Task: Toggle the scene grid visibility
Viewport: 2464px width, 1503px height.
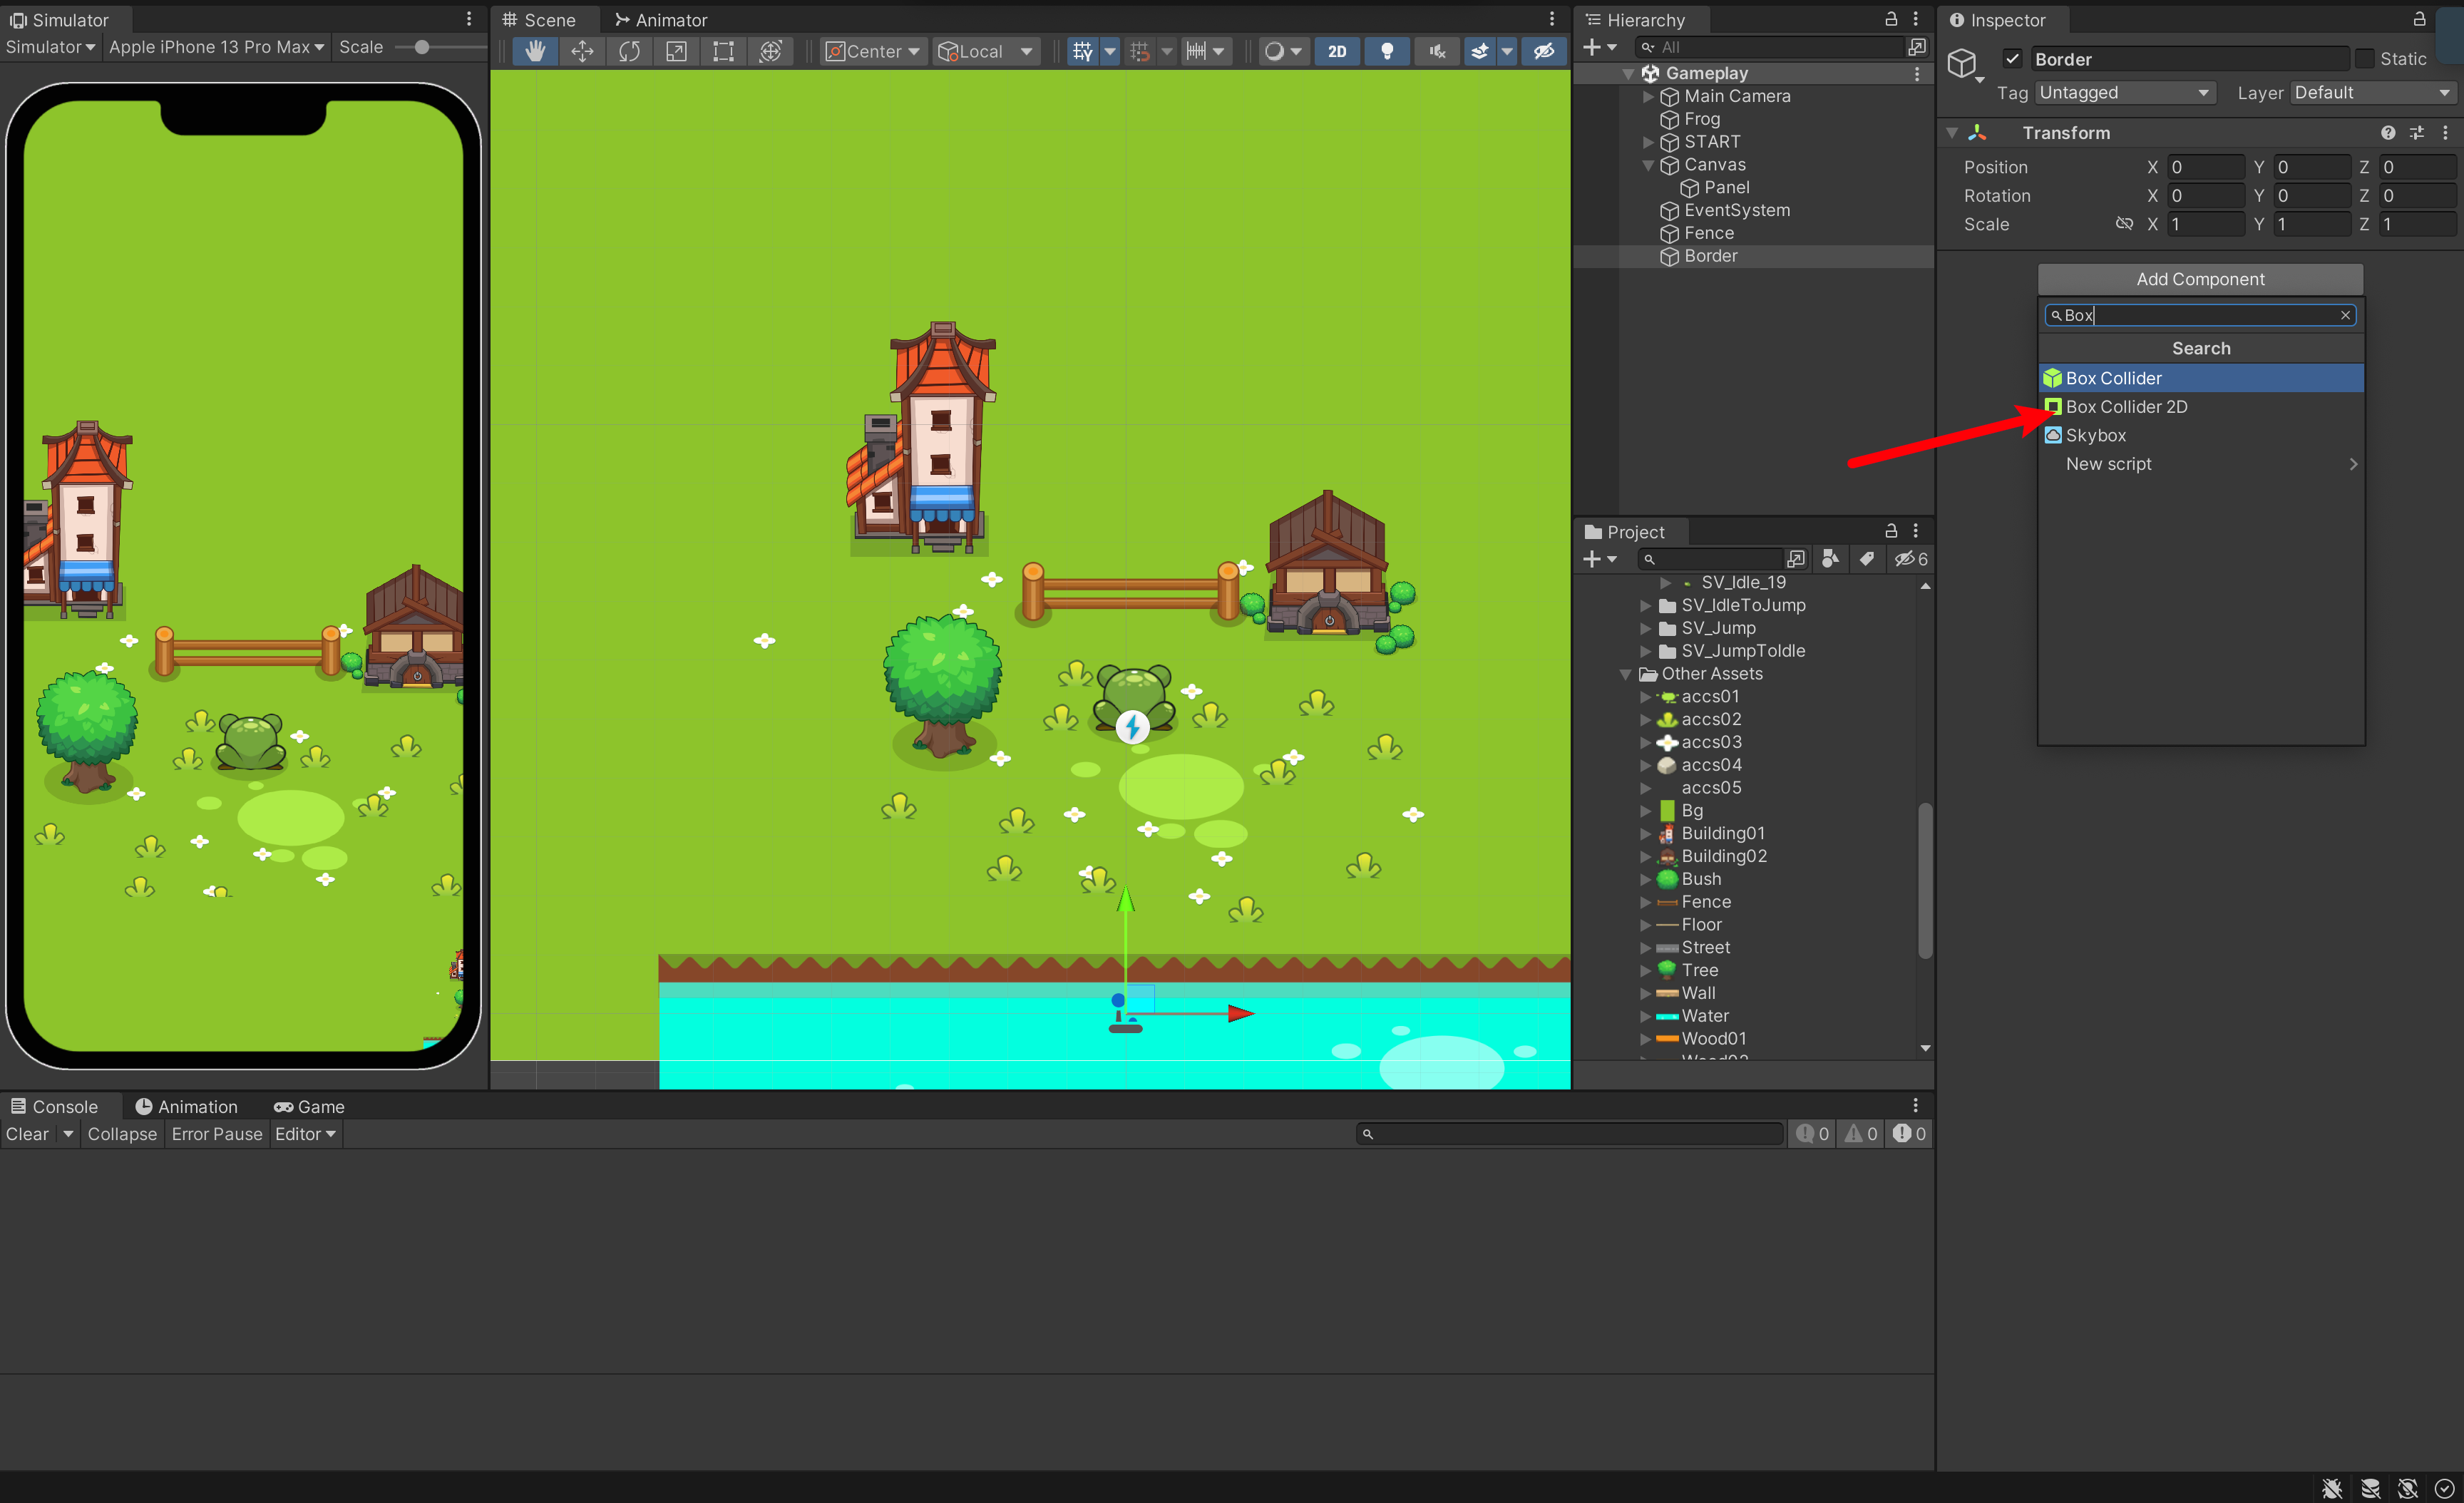Action: point(1082,51)
